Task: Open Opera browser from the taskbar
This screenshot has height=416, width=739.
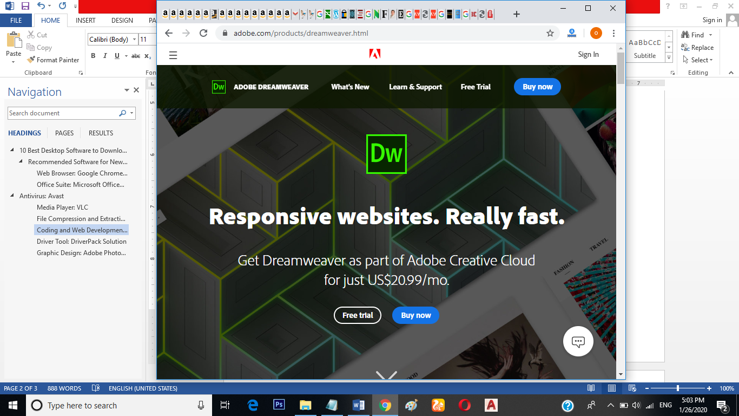Action: tap(464, 405)
